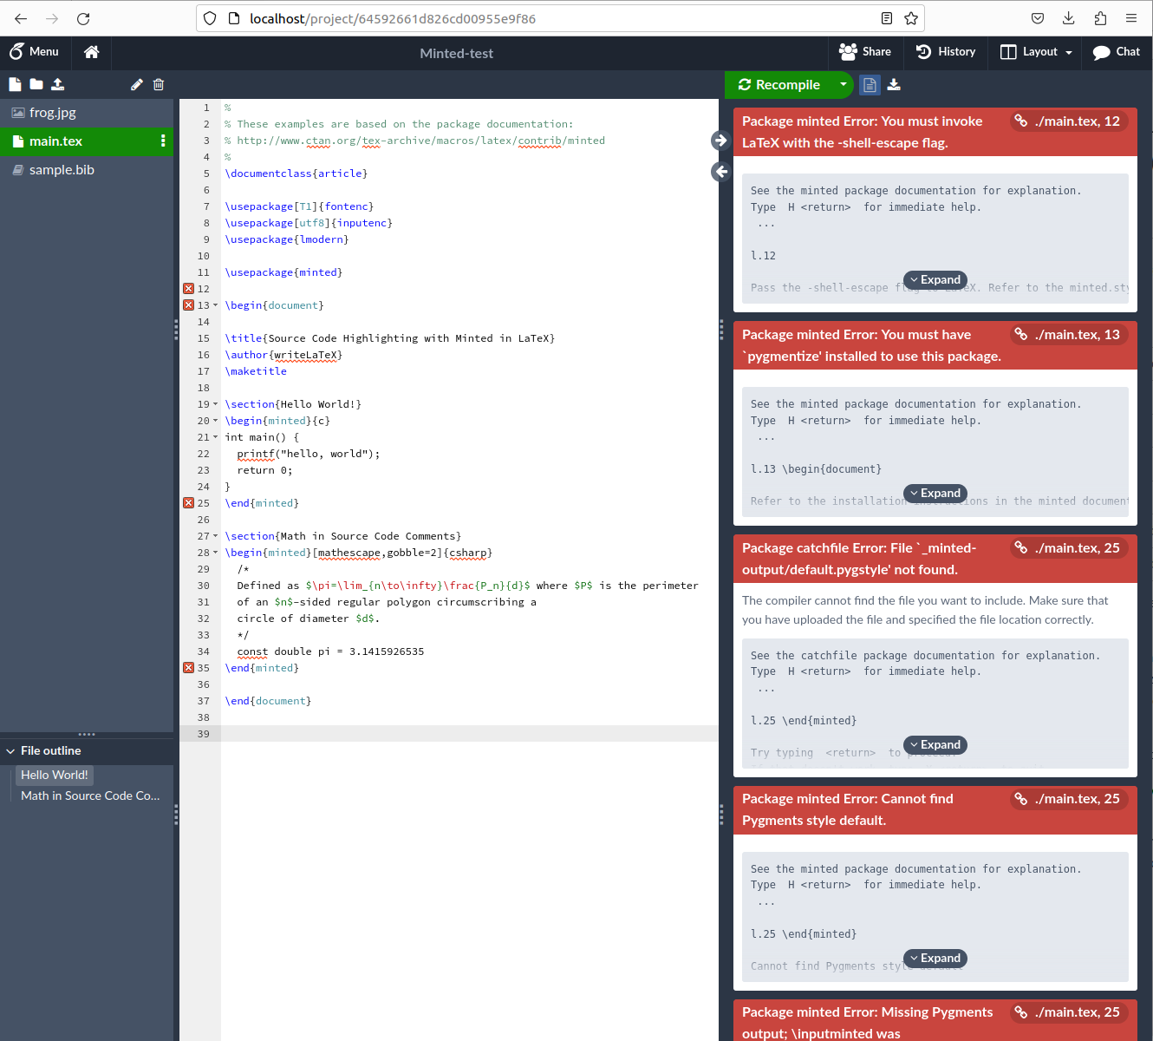
Task: Expand the shell-escape error details
Action: point(935,279)
